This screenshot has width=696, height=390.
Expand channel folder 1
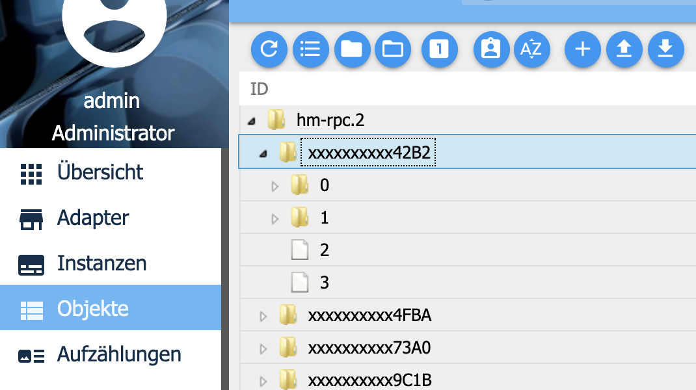(x=274, y=219)
